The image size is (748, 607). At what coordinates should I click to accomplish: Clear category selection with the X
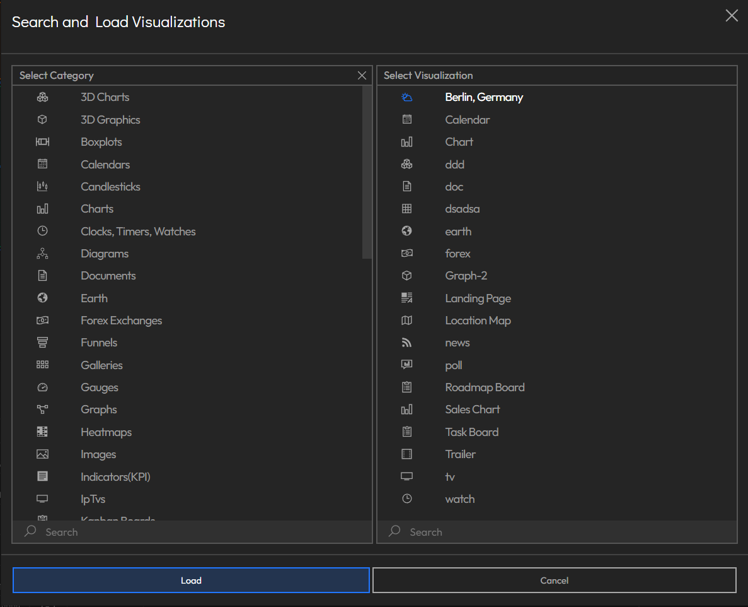click(362, 75)
